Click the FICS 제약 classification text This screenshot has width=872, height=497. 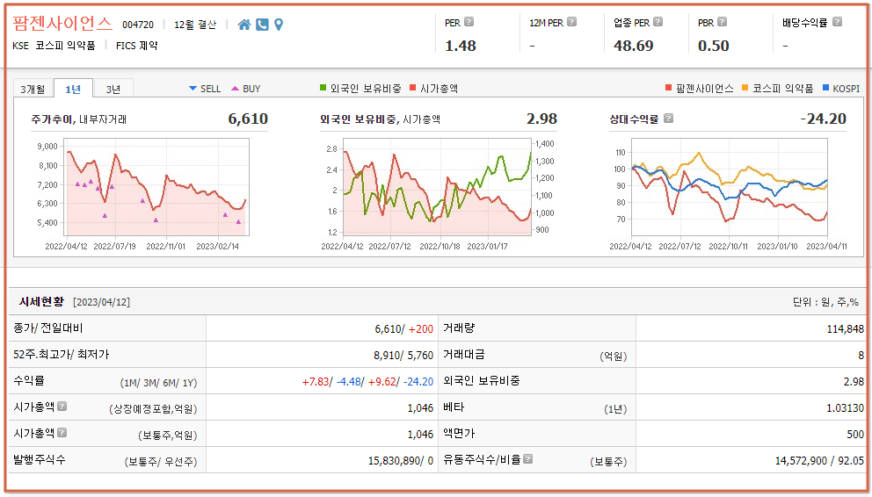coord(137,46)
